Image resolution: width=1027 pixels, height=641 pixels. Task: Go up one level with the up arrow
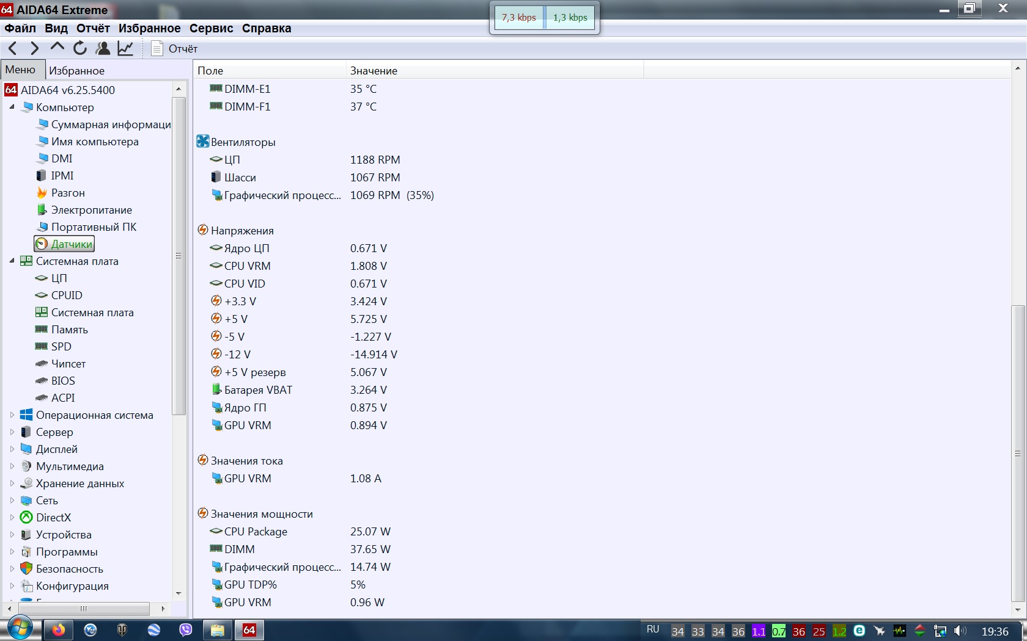(57, 48)
